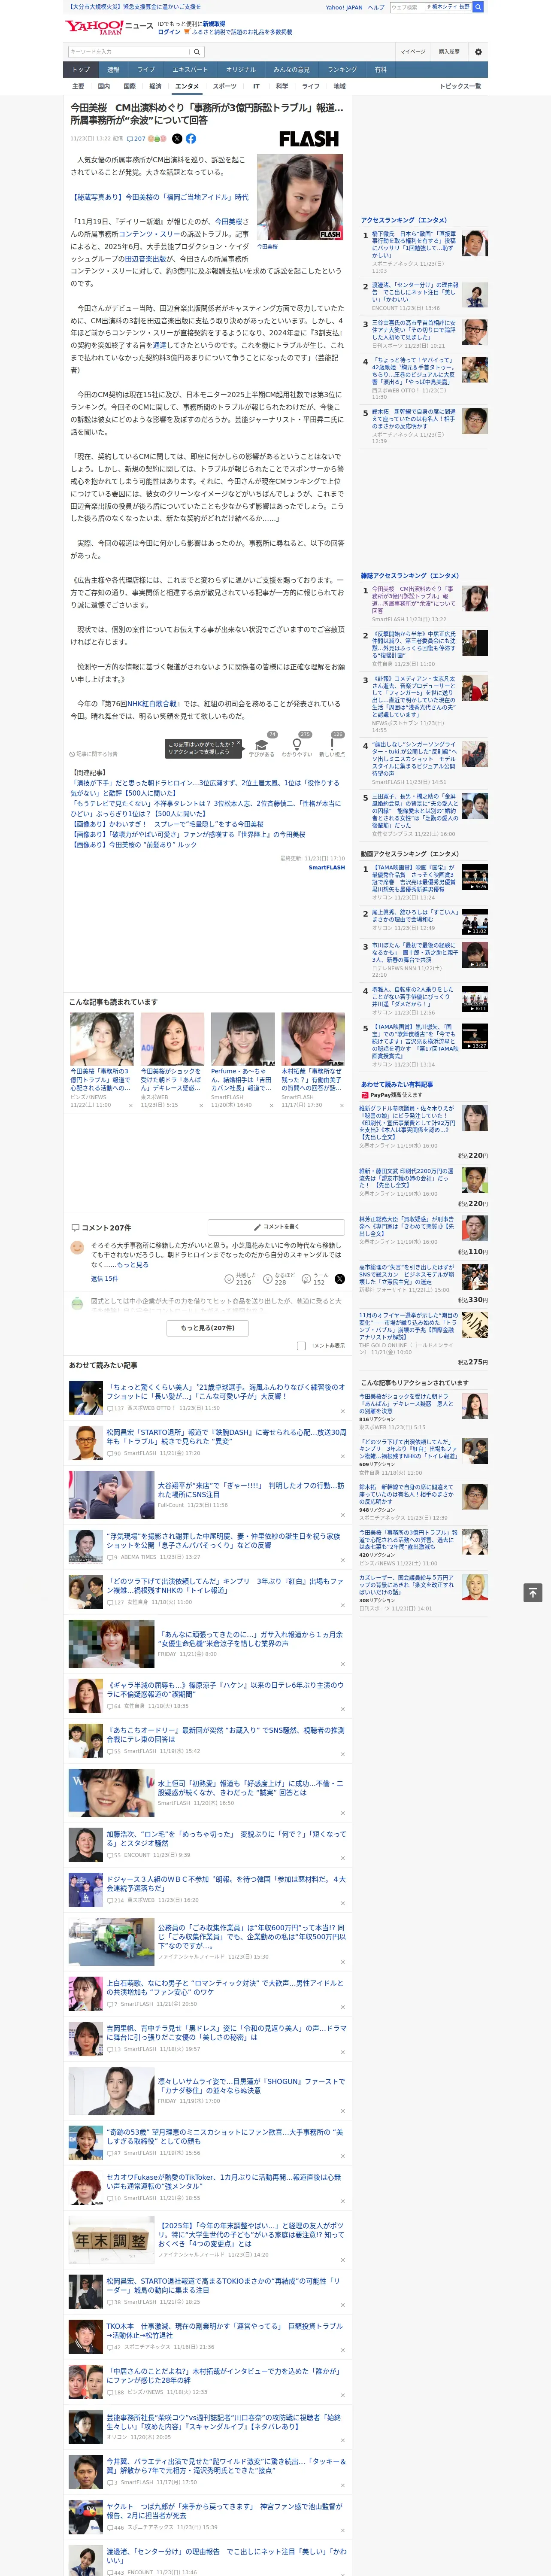Image resolution: width=551 pixels, height=2576 pixels.
Task: Click the keyword search input field
Action: tap(129, 52)
